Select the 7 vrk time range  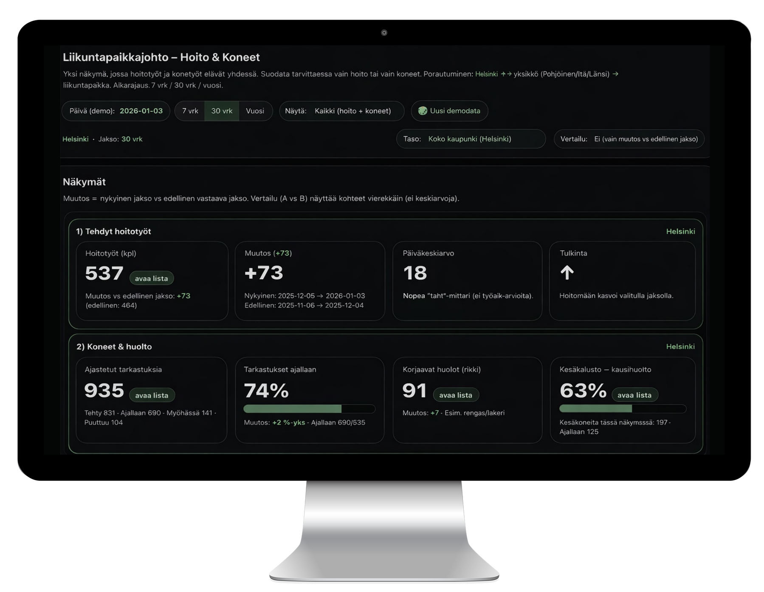pos(190,111)
